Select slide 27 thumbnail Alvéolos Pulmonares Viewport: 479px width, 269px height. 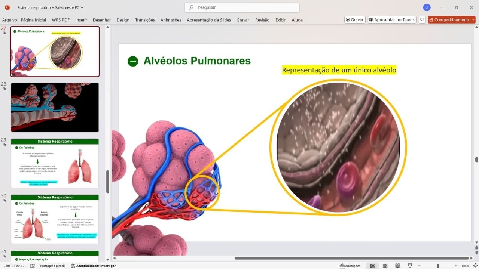click(x=55, y=51)
